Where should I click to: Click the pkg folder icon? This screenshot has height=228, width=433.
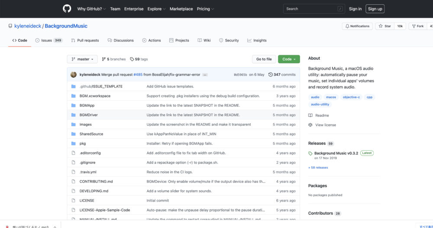point(74,143)
